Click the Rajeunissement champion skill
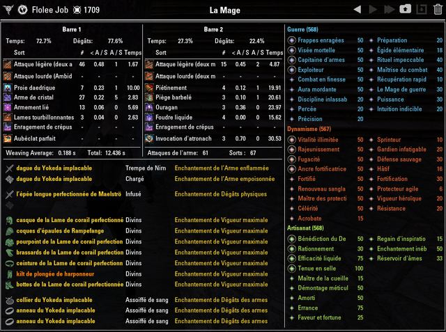 pos(318,150)
